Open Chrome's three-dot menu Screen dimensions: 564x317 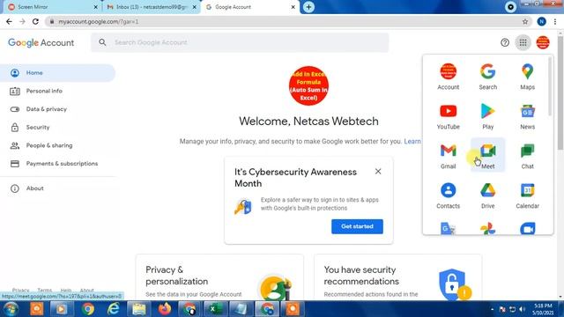point(555,21)
